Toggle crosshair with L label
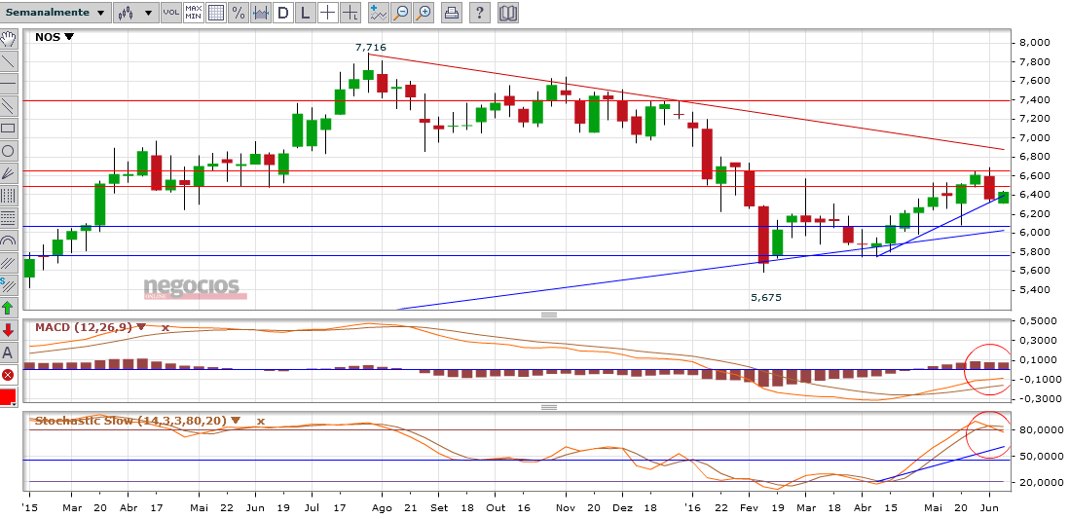The height and width of the screenshot is (519, 1069). pyautogui.click(x=350, y=13)
